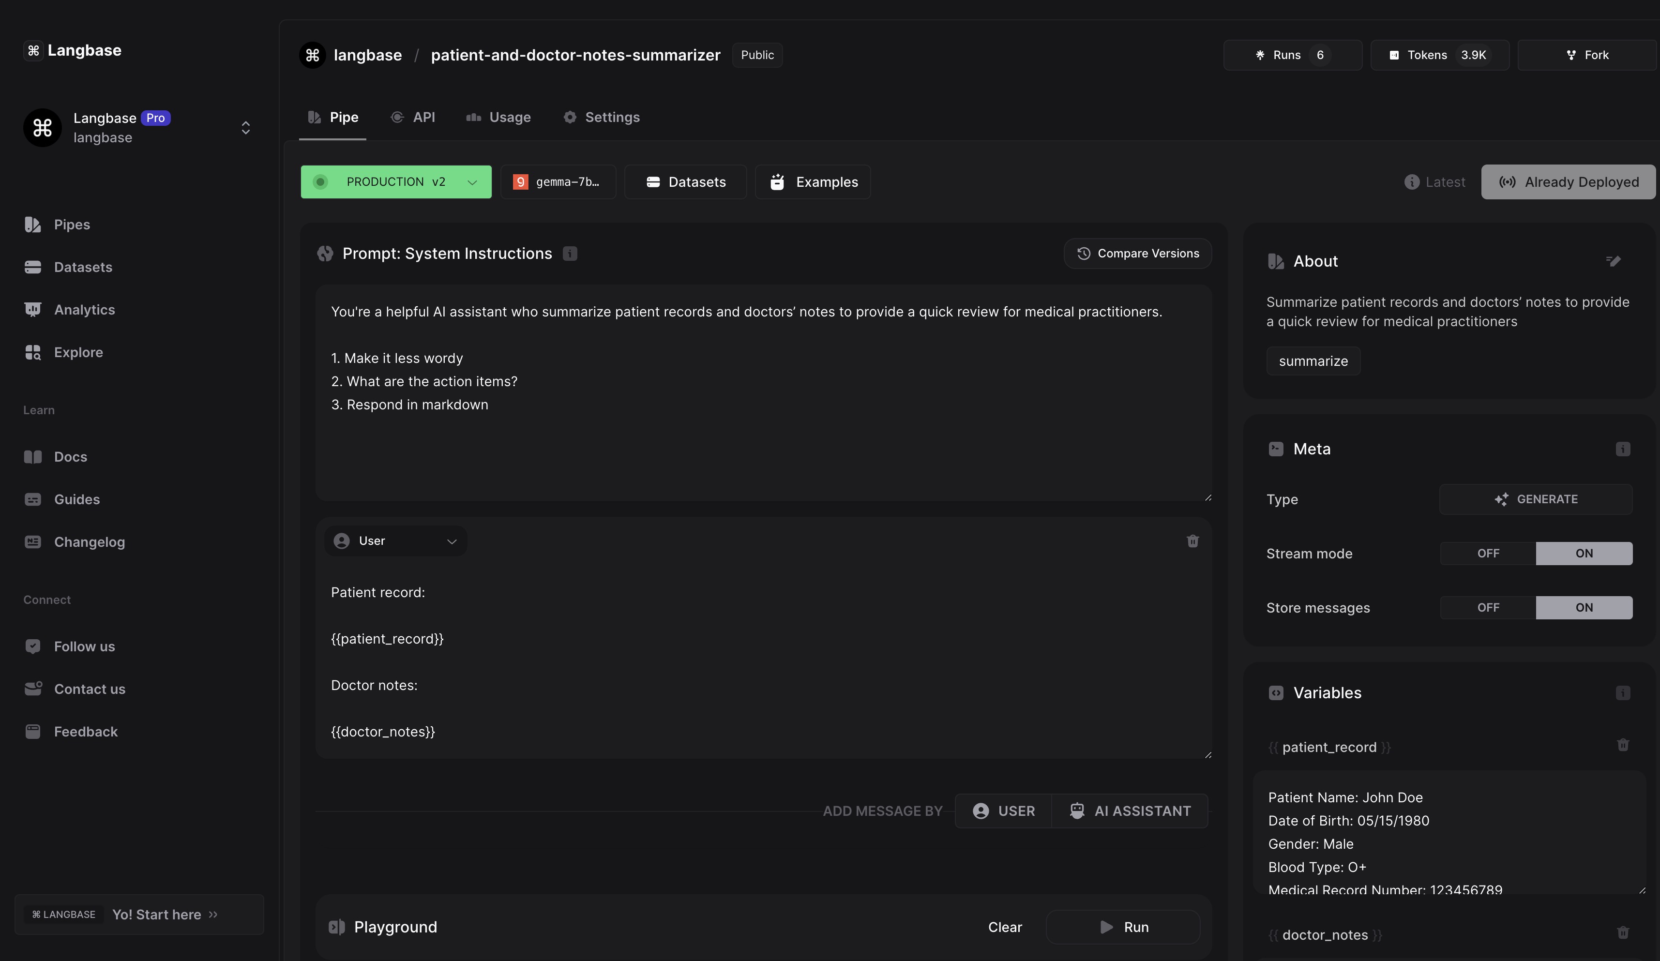
Task: Click the Variables panel info icon
Action: pos(1622,693)
